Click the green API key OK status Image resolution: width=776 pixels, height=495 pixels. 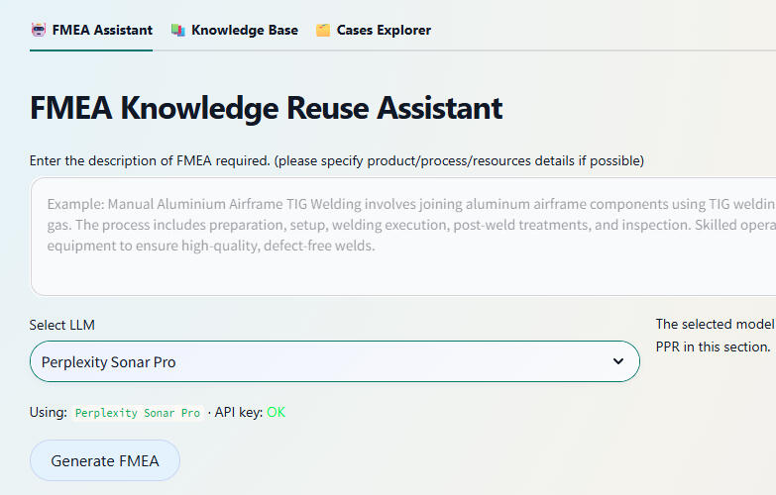tap(276, 412)
